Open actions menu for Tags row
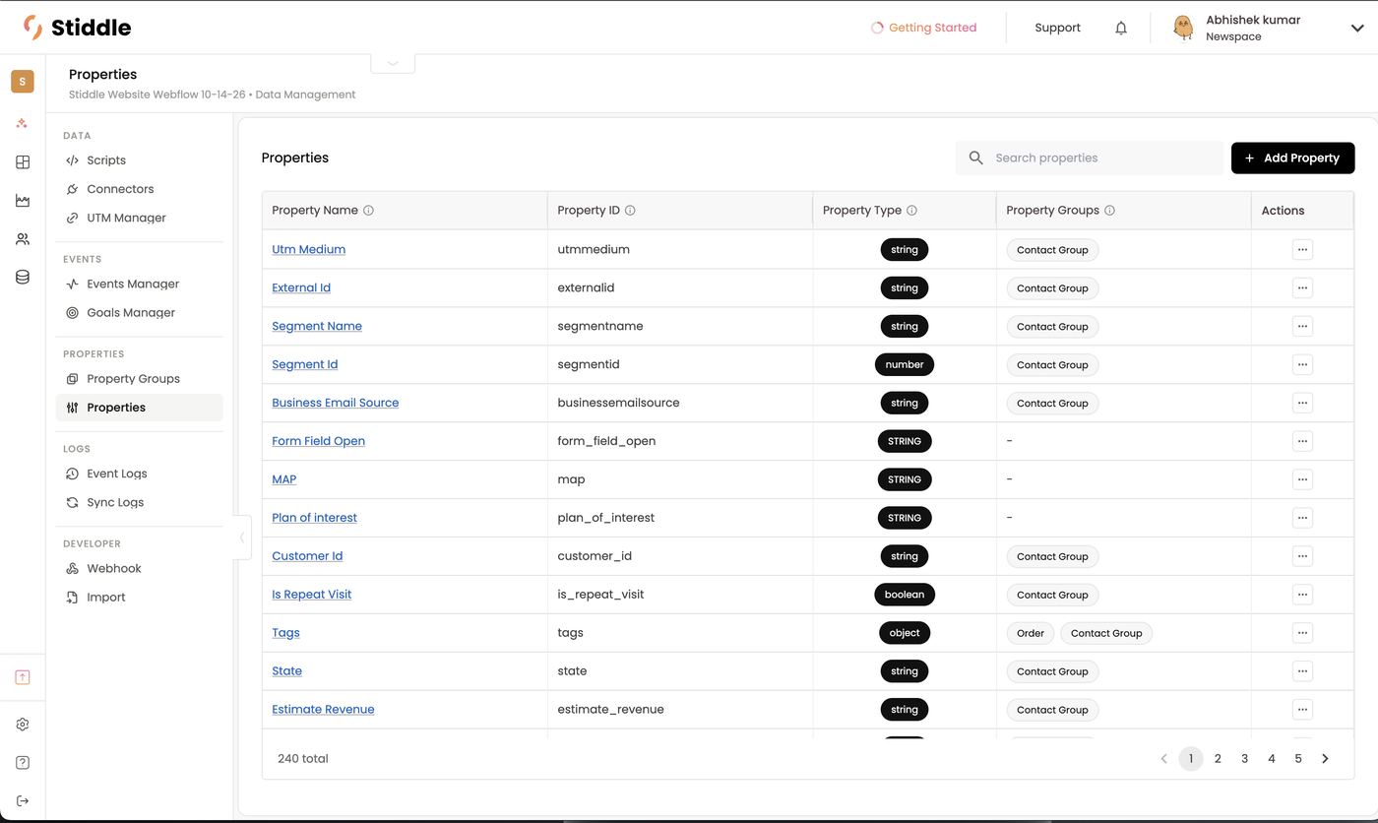Viewport: 1378px width, 823px height. click(1302, 633)
